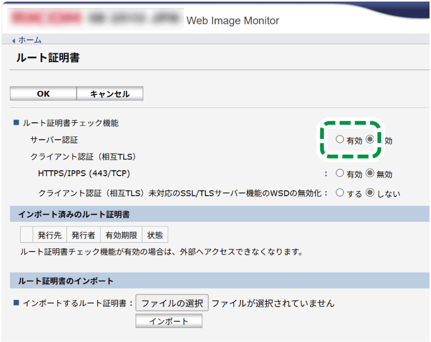Viewport: 431px width, 342px height.
Task: Open file picker via ファイルの選択
Action: pyautogui.click(x=172, y=303)
